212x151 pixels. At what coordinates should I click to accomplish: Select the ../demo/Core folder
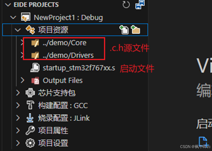(64, 43)
